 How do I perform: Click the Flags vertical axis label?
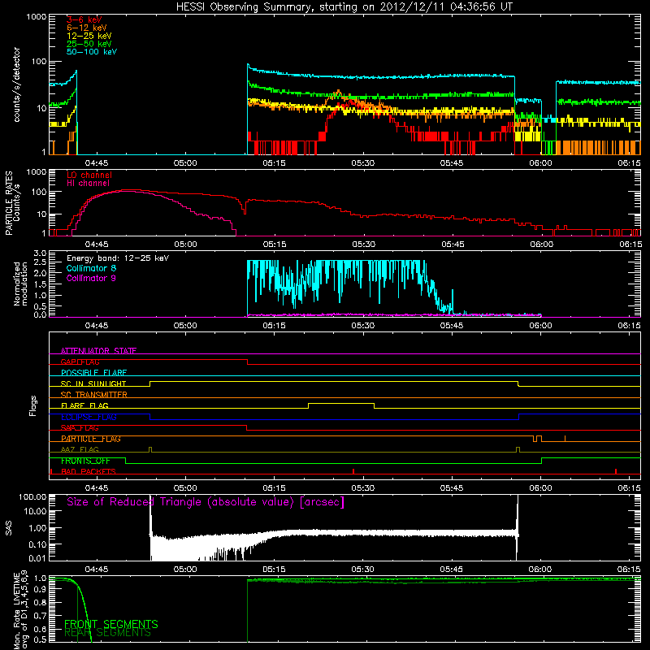click(33, 405)
